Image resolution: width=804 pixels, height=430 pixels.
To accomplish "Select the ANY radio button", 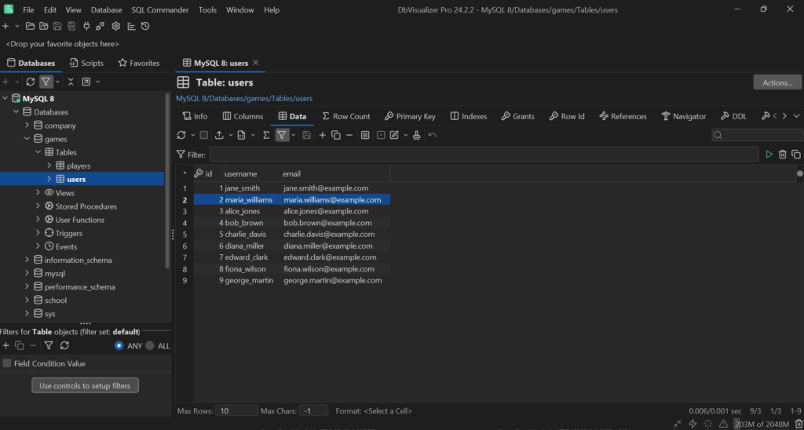I will pos(119,346).
